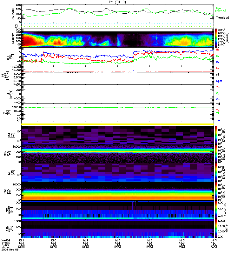Click the X-GSE row label
This screenshot has height=254, width=238.
(6, 240)
